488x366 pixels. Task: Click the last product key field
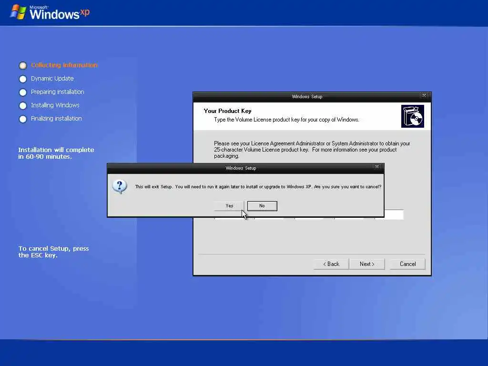[389, 215]
